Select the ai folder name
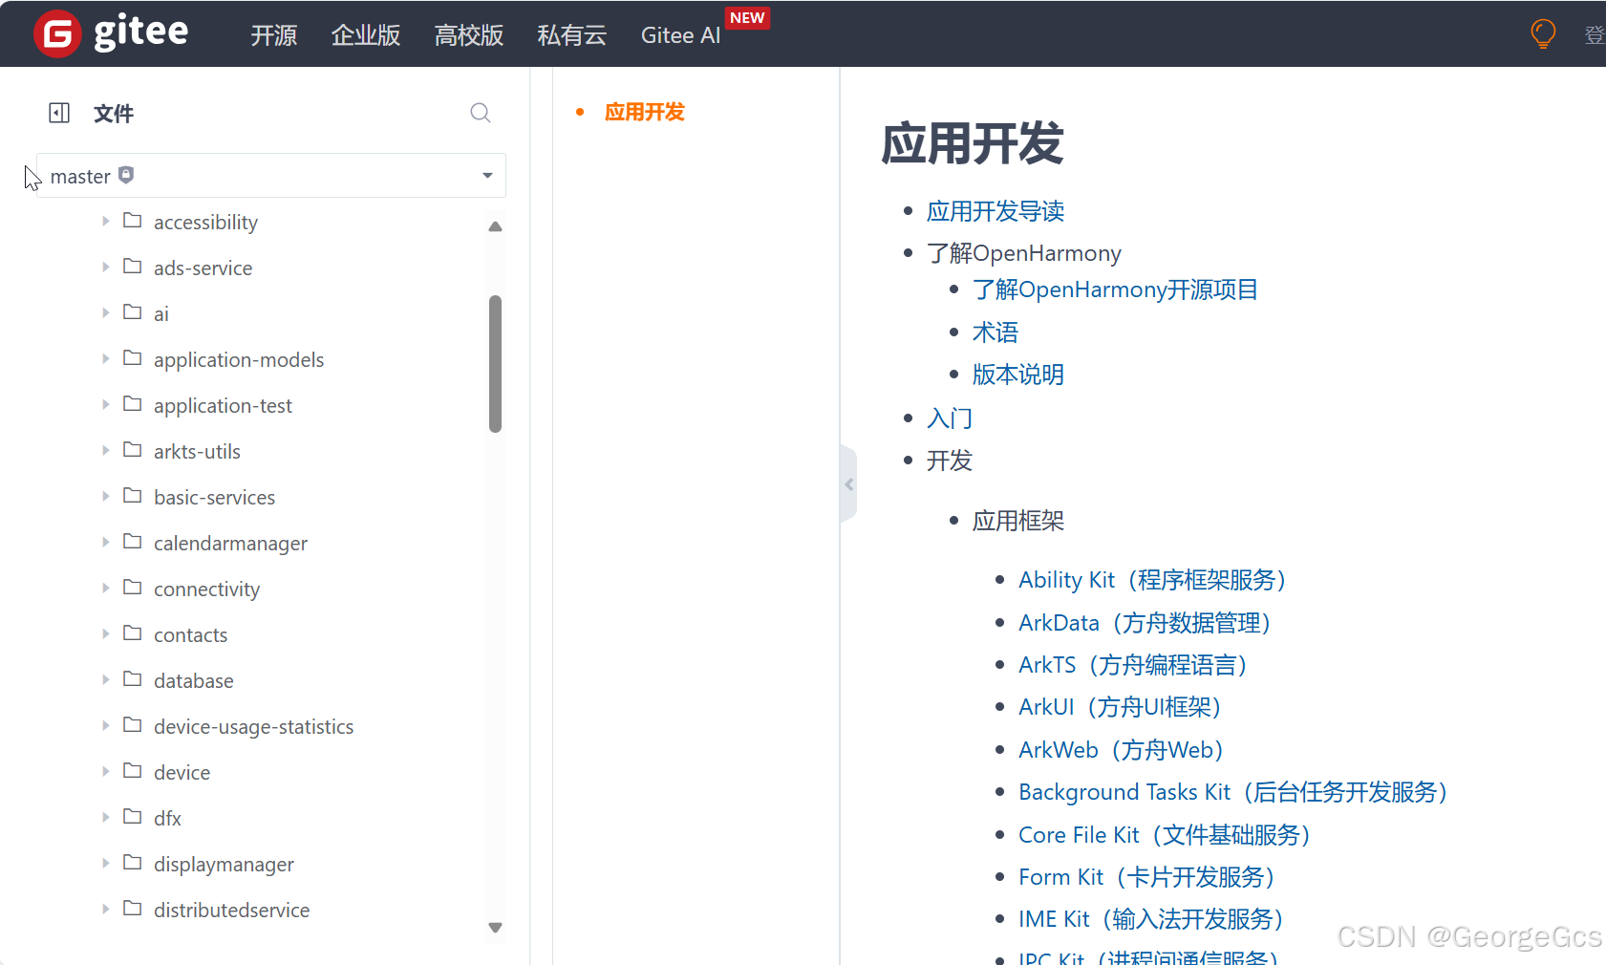This screenshot has width=1606, height=965. [x=161, y=313]
